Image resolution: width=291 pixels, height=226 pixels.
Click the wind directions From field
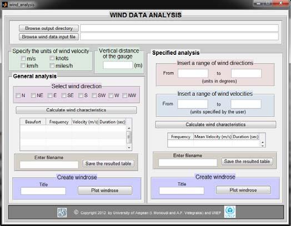pos(193,73)
